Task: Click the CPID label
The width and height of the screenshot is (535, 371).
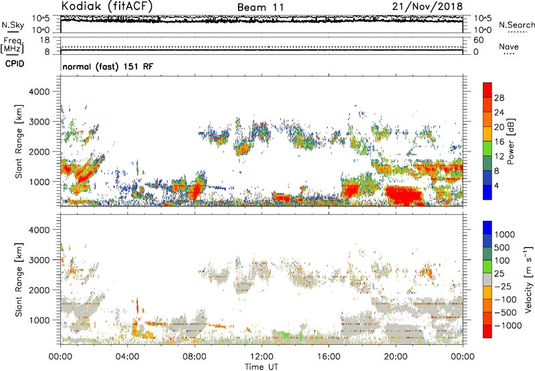Action: 15,64
